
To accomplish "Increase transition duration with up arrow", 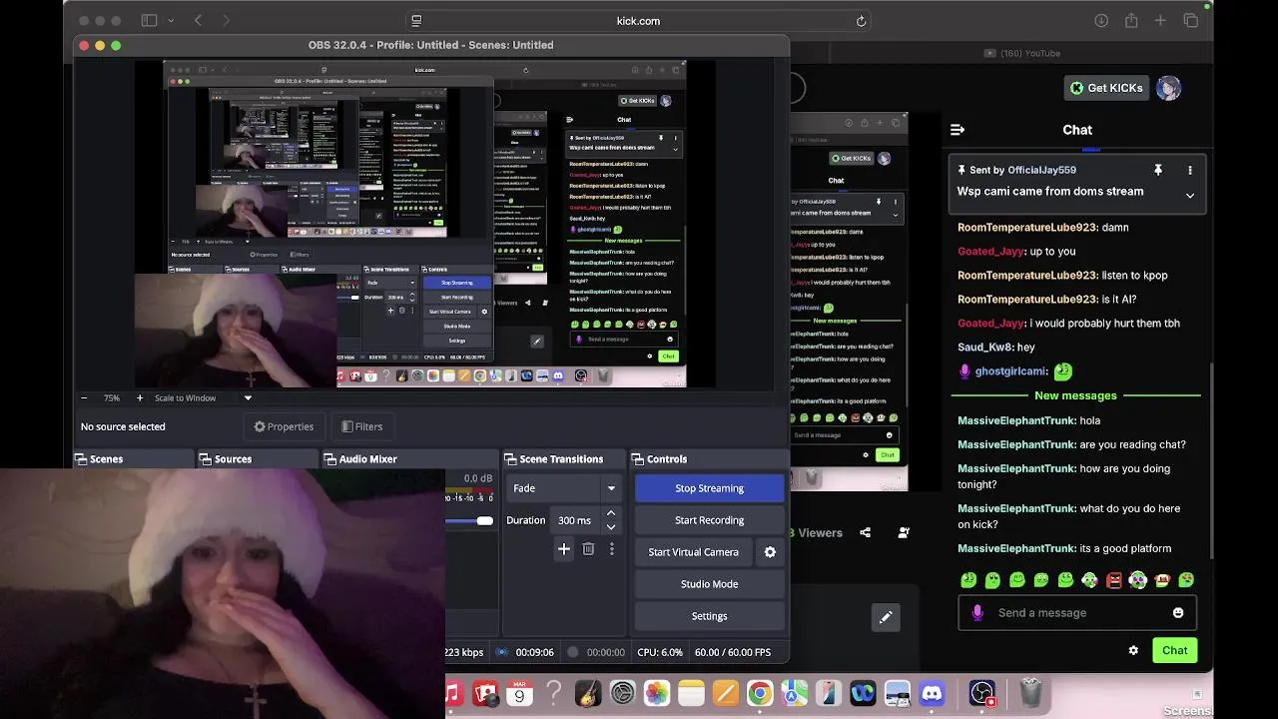I will click(x=611, y=513).
